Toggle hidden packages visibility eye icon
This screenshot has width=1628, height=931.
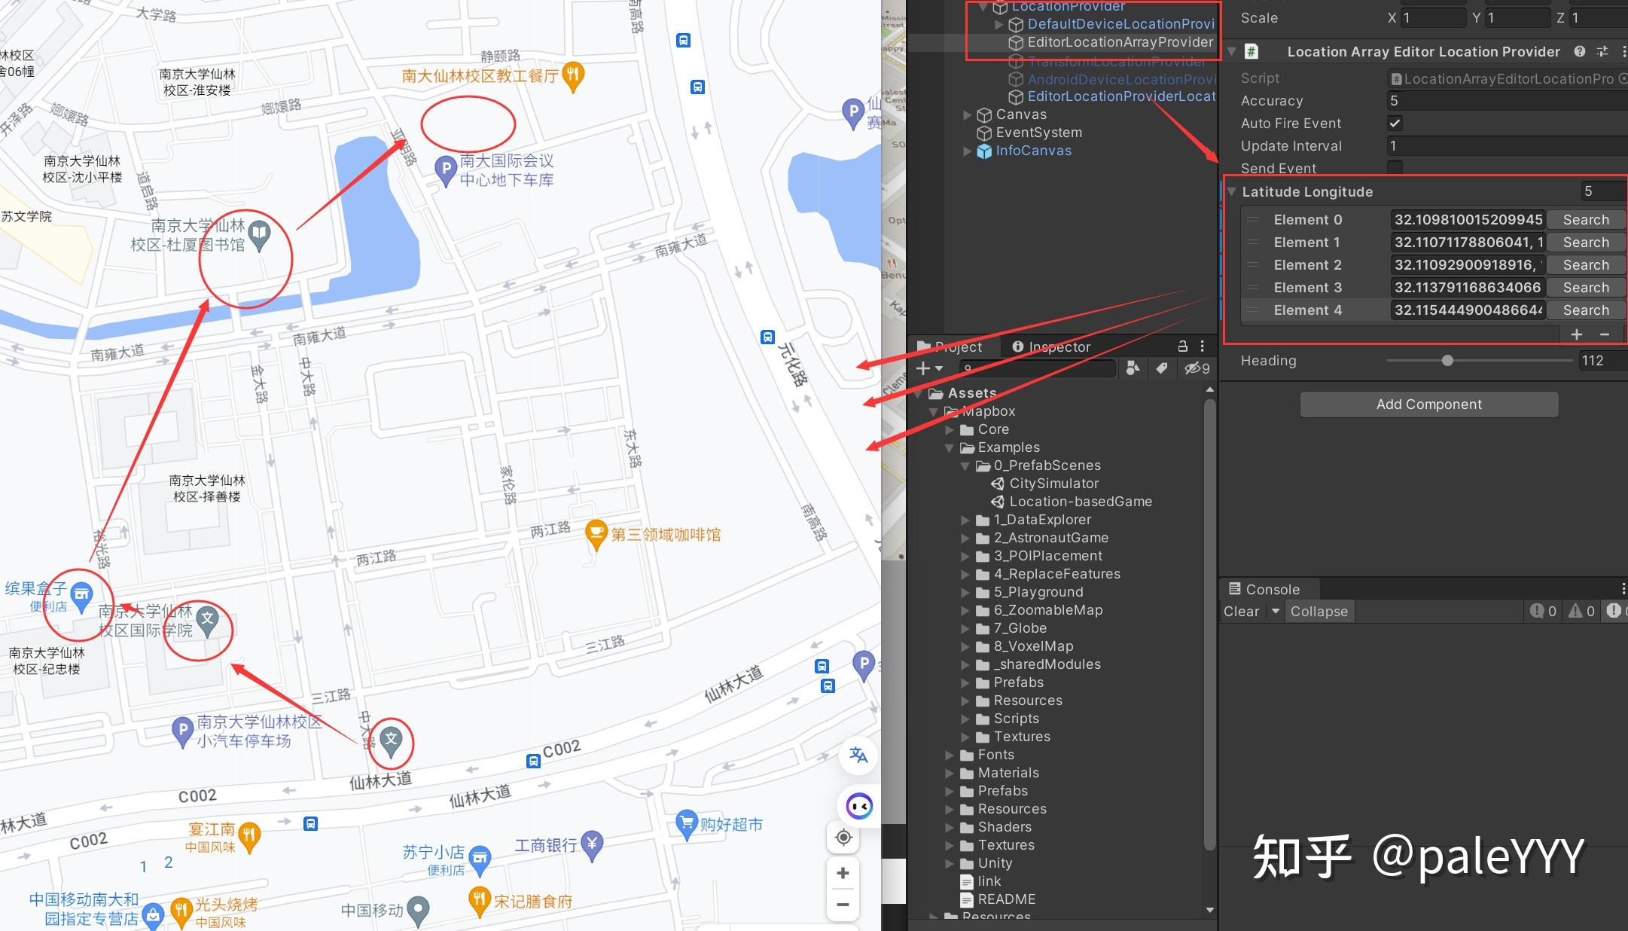click(1197, 368)
